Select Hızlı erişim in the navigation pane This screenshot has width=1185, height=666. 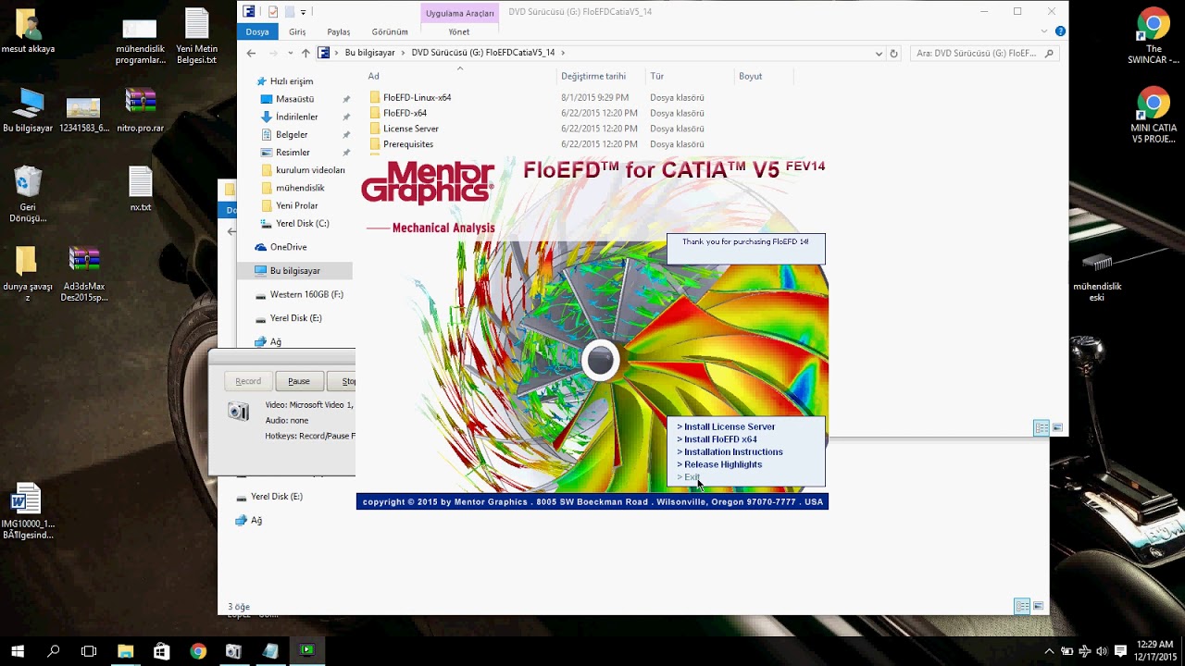(291, 81)
